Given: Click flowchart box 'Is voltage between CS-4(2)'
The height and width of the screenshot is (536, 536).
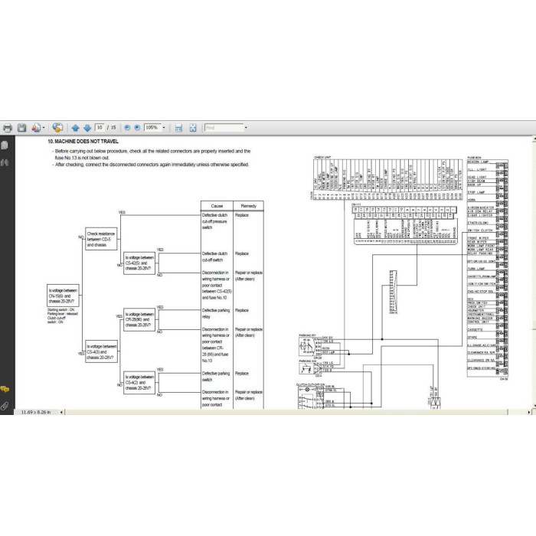Looking at the screenshot, I should pos(139,383).
